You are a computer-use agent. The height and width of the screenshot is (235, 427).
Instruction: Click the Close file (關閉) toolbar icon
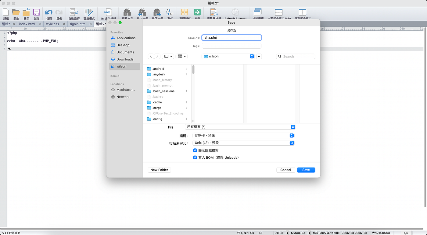pyautogui.click(x=26, y=12)
